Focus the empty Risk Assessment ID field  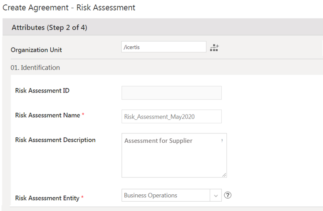pyautogui.click(x=171, y=93)
